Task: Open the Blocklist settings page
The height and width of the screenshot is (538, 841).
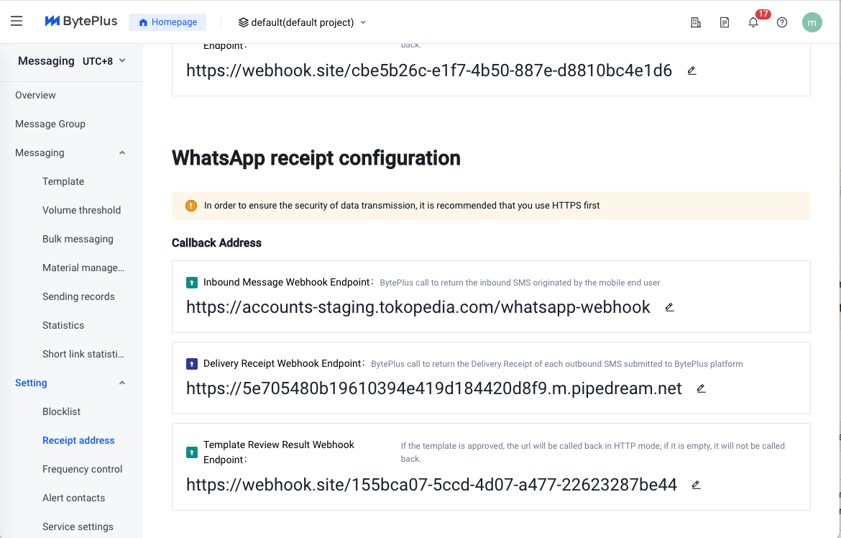Action: point(61,412)
